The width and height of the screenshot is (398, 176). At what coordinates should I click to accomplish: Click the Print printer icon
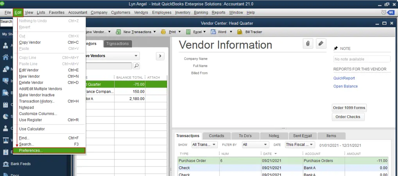tap(163, 32)
